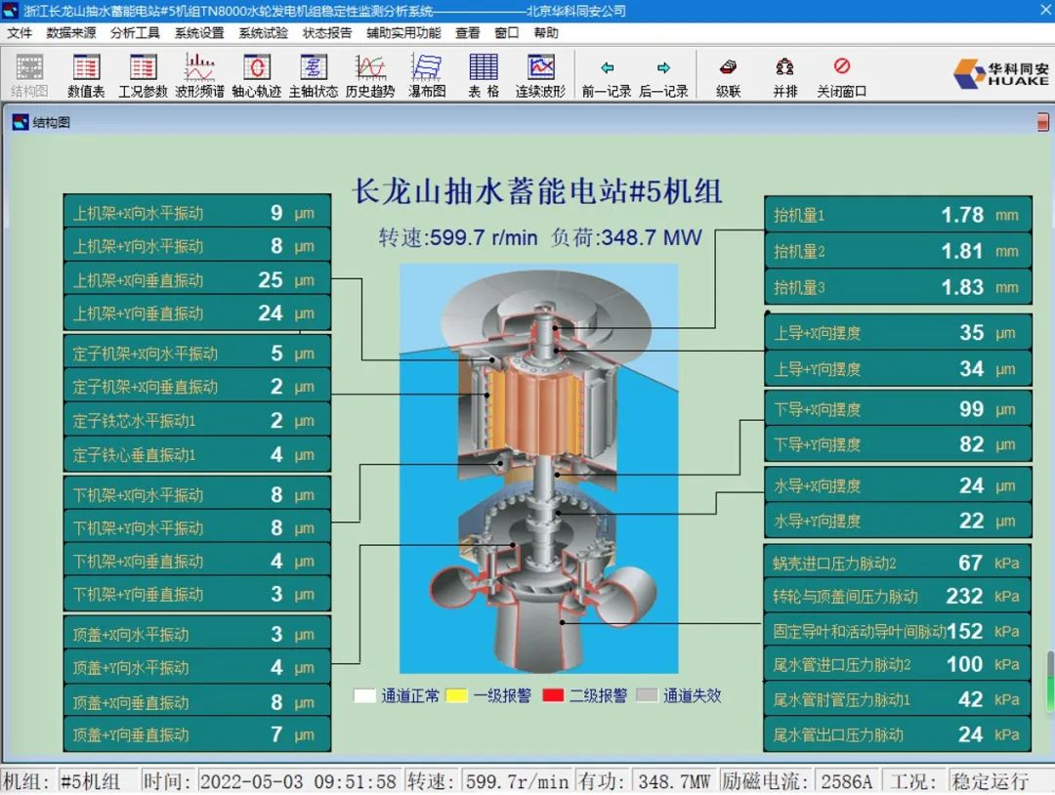Viewport: 1055px width, 795px height.
Task: Click the 转速:599.7 r/min header text
Action: click(458, 237)
